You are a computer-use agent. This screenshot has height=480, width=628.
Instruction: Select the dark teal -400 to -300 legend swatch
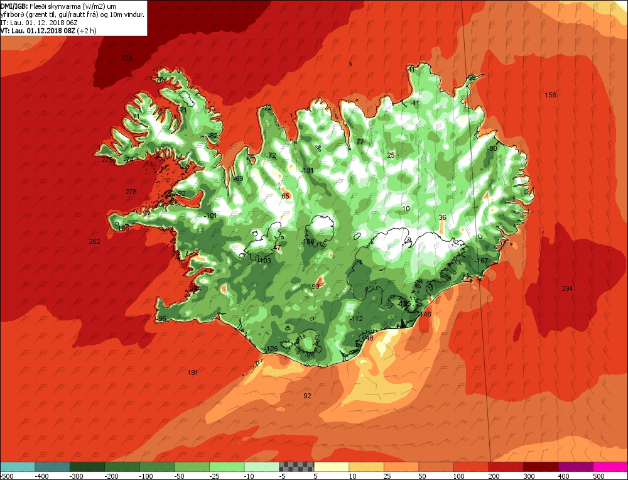pyautogui.click(x=53, y=467)
